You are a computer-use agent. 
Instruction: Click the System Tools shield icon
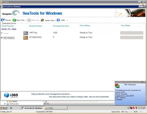[42, 20]
